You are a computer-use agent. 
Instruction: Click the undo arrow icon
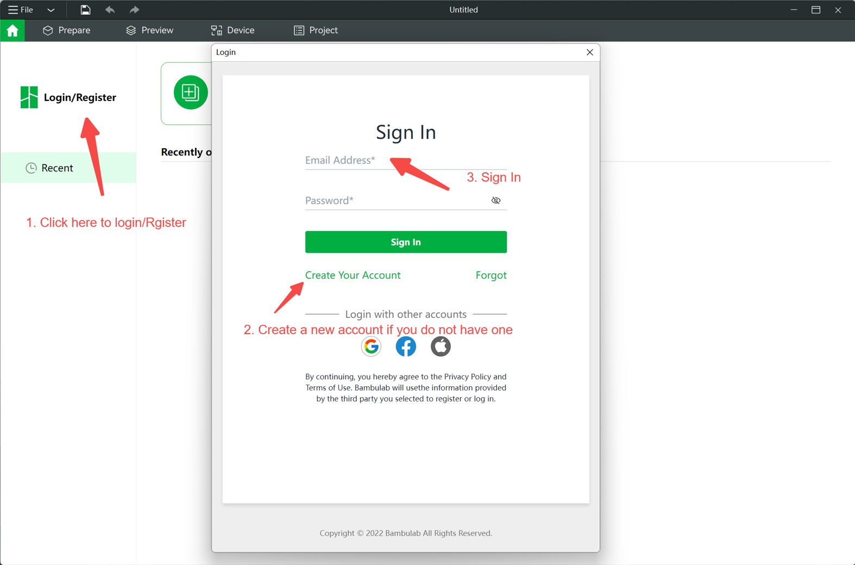(110, 10)
